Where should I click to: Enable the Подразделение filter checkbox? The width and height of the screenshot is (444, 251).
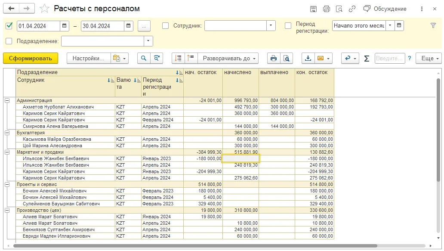point(9,41)
